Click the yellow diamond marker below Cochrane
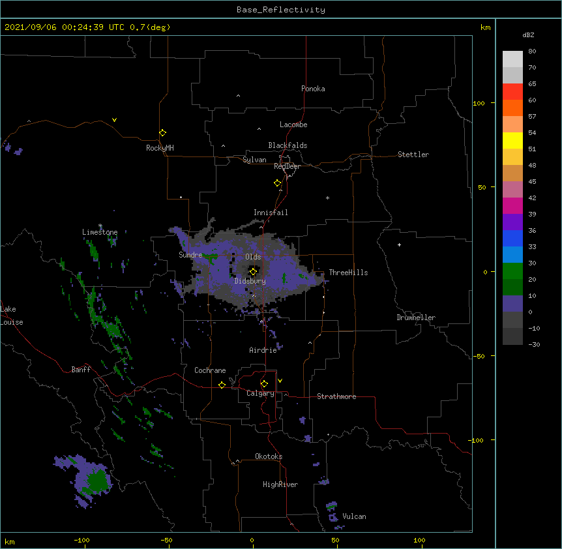 pyautogui.click(x=222, y=385)
